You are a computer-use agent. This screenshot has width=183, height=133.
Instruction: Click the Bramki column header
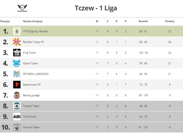pos(143,21)
